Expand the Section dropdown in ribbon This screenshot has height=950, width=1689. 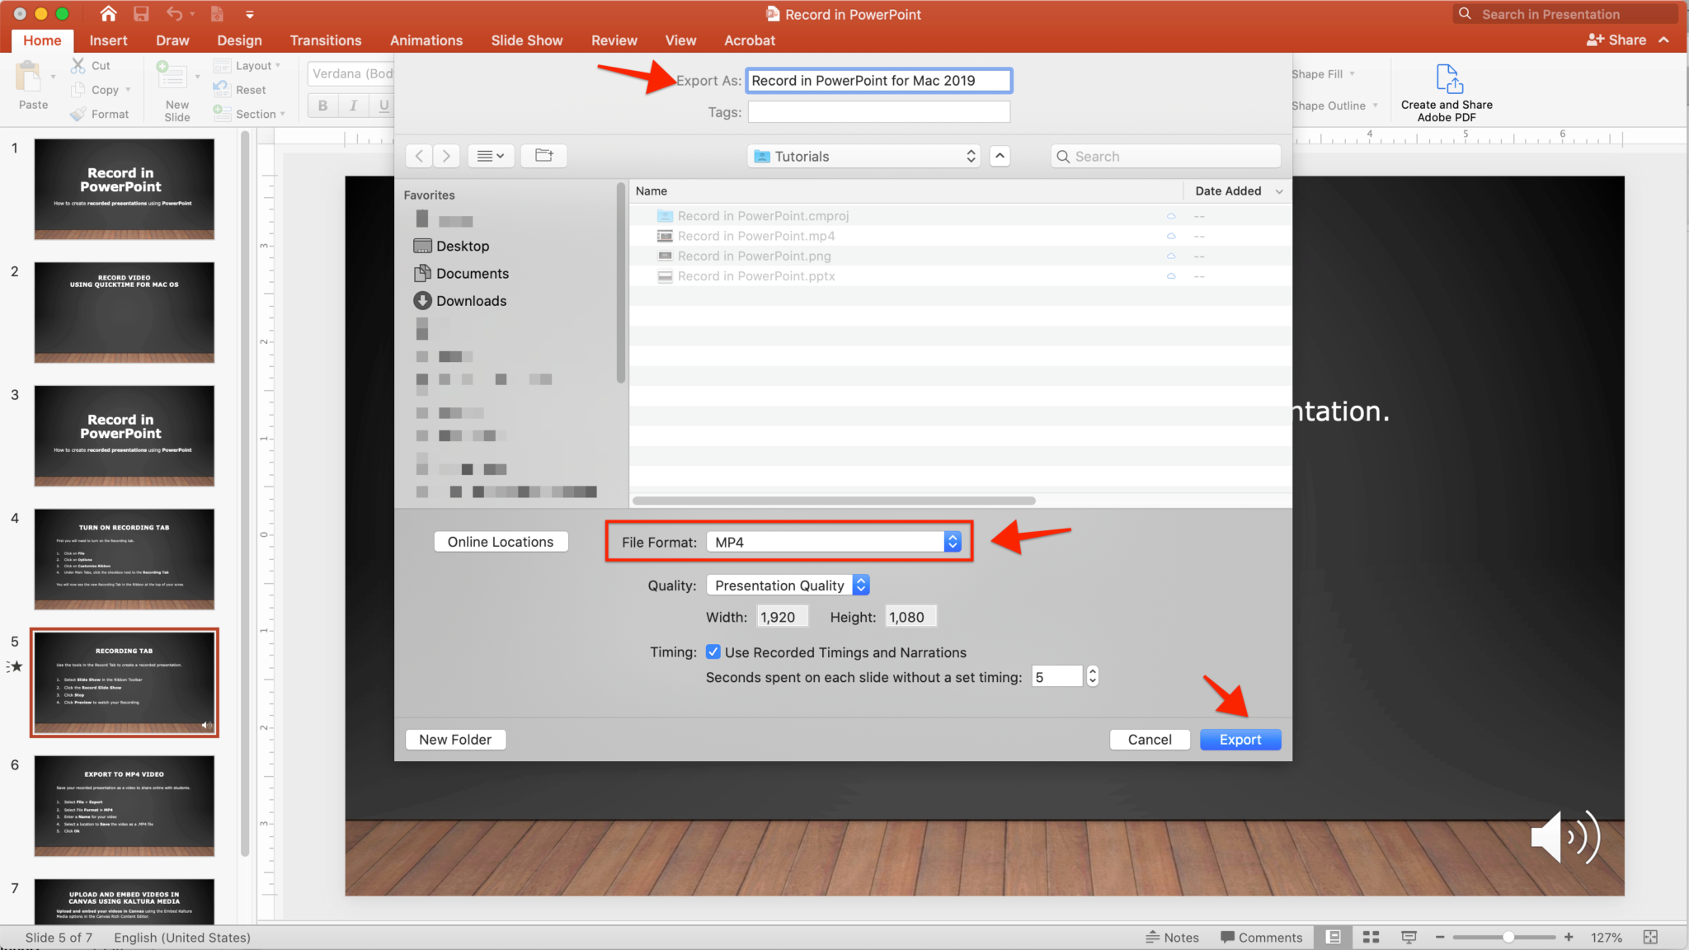pyautogui.click(x=250, y=114)
